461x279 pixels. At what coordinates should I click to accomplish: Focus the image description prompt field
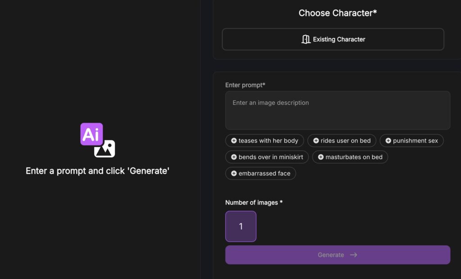[338, 110]
